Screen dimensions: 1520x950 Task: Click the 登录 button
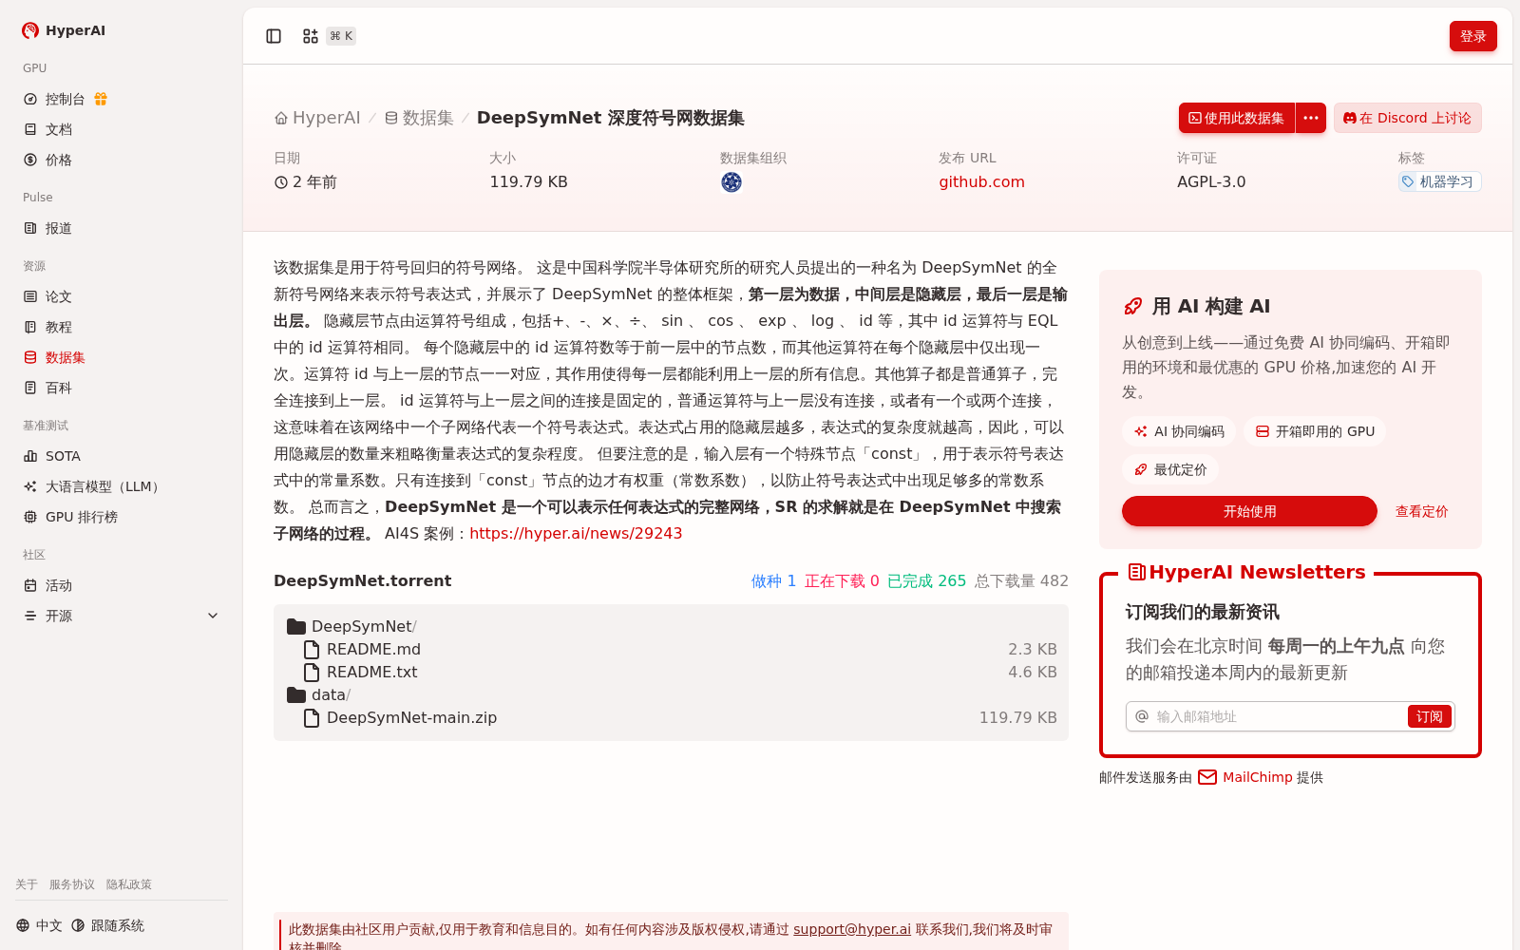(1472, 36)
